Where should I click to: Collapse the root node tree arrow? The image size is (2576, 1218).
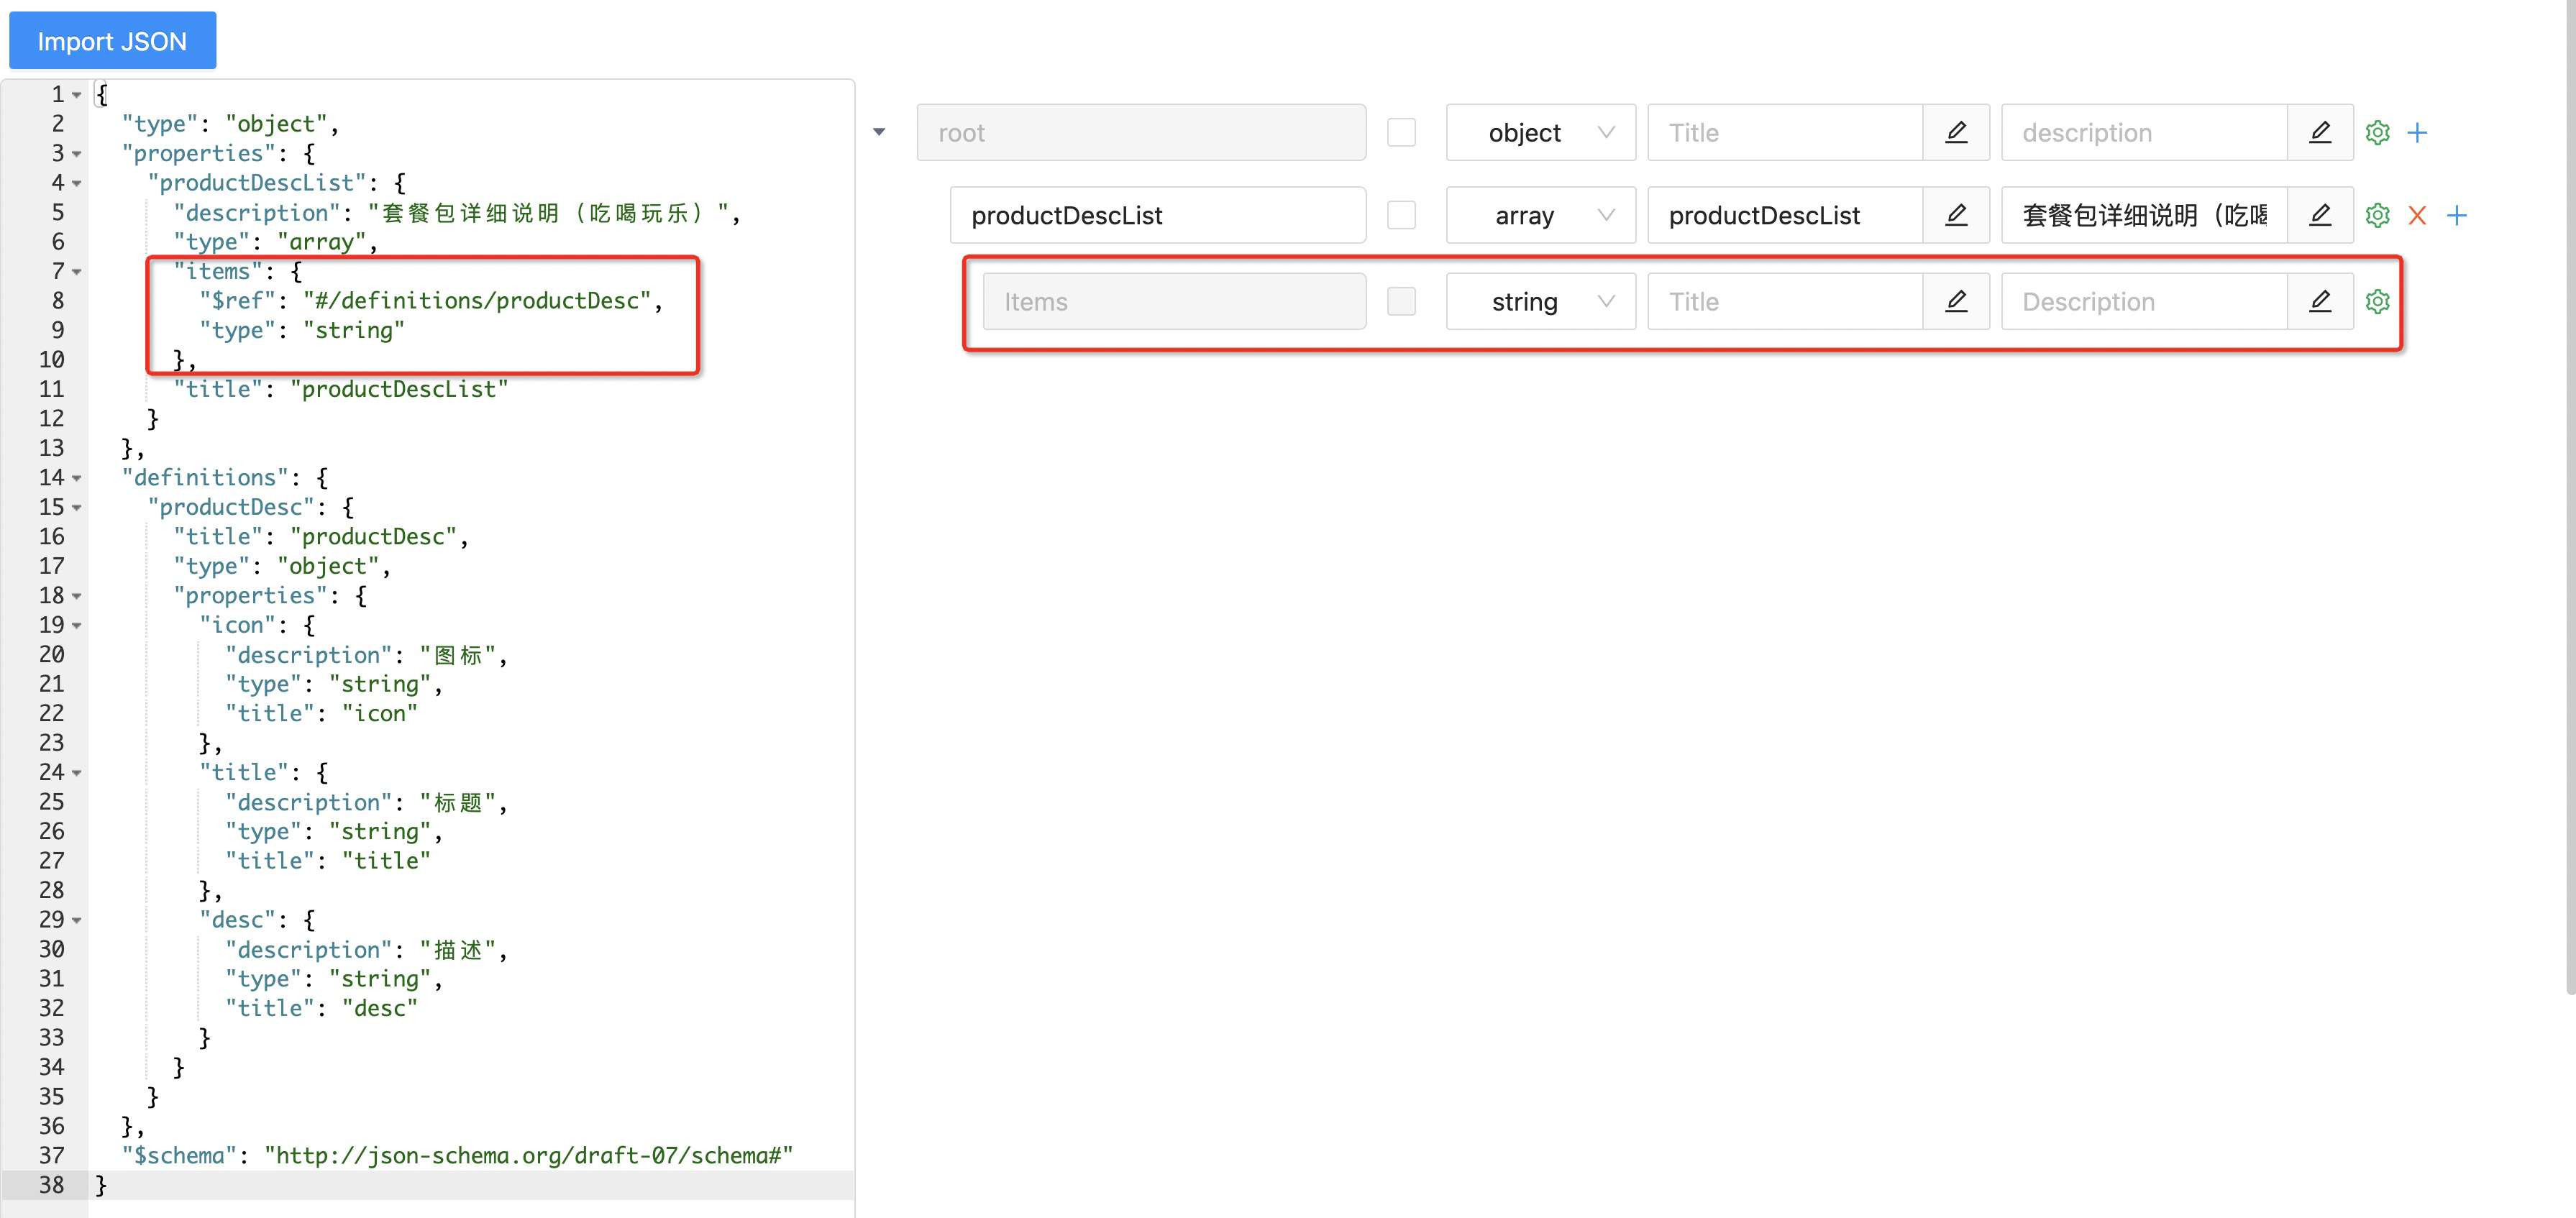pyautogui.click(x=879, y=132)
